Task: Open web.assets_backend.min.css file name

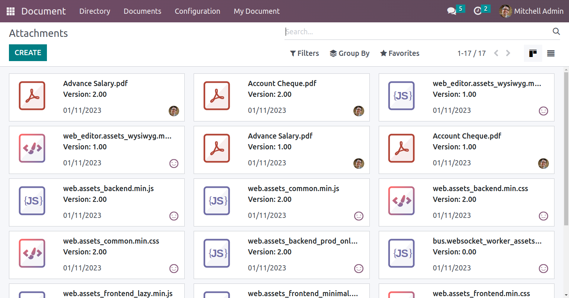Action: click(x=480, y=188)
